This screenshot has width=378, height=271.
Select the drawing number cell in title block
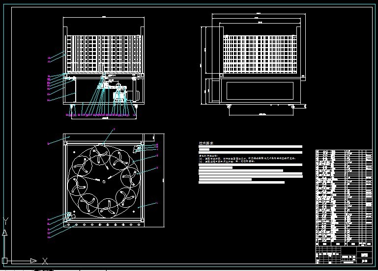pos(364,261)
